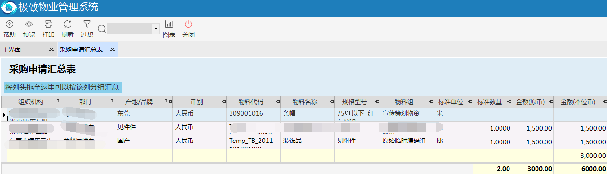This screenshot has height=174, width=607.
Task: Click the 2.00 total quantity
Action: click(492, 169)
